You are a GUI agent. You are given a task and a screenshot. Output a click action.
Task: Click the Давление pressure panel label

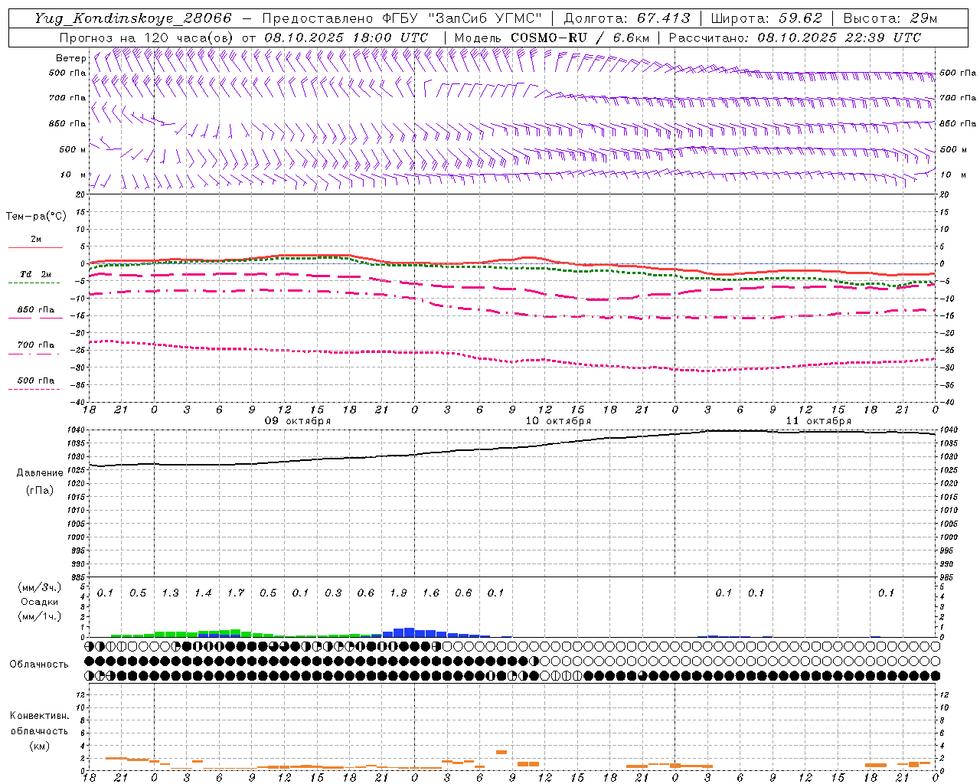click(40, 472)
